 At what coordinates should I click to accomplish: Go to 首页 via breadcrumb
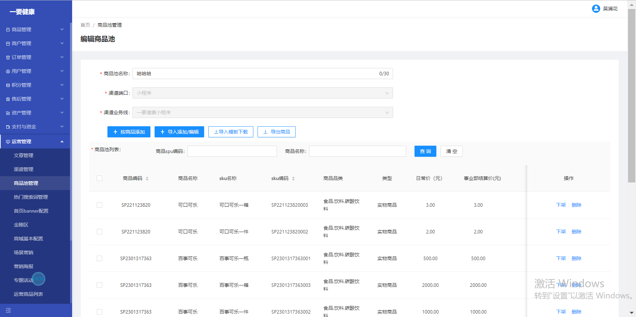pos(85,25)
